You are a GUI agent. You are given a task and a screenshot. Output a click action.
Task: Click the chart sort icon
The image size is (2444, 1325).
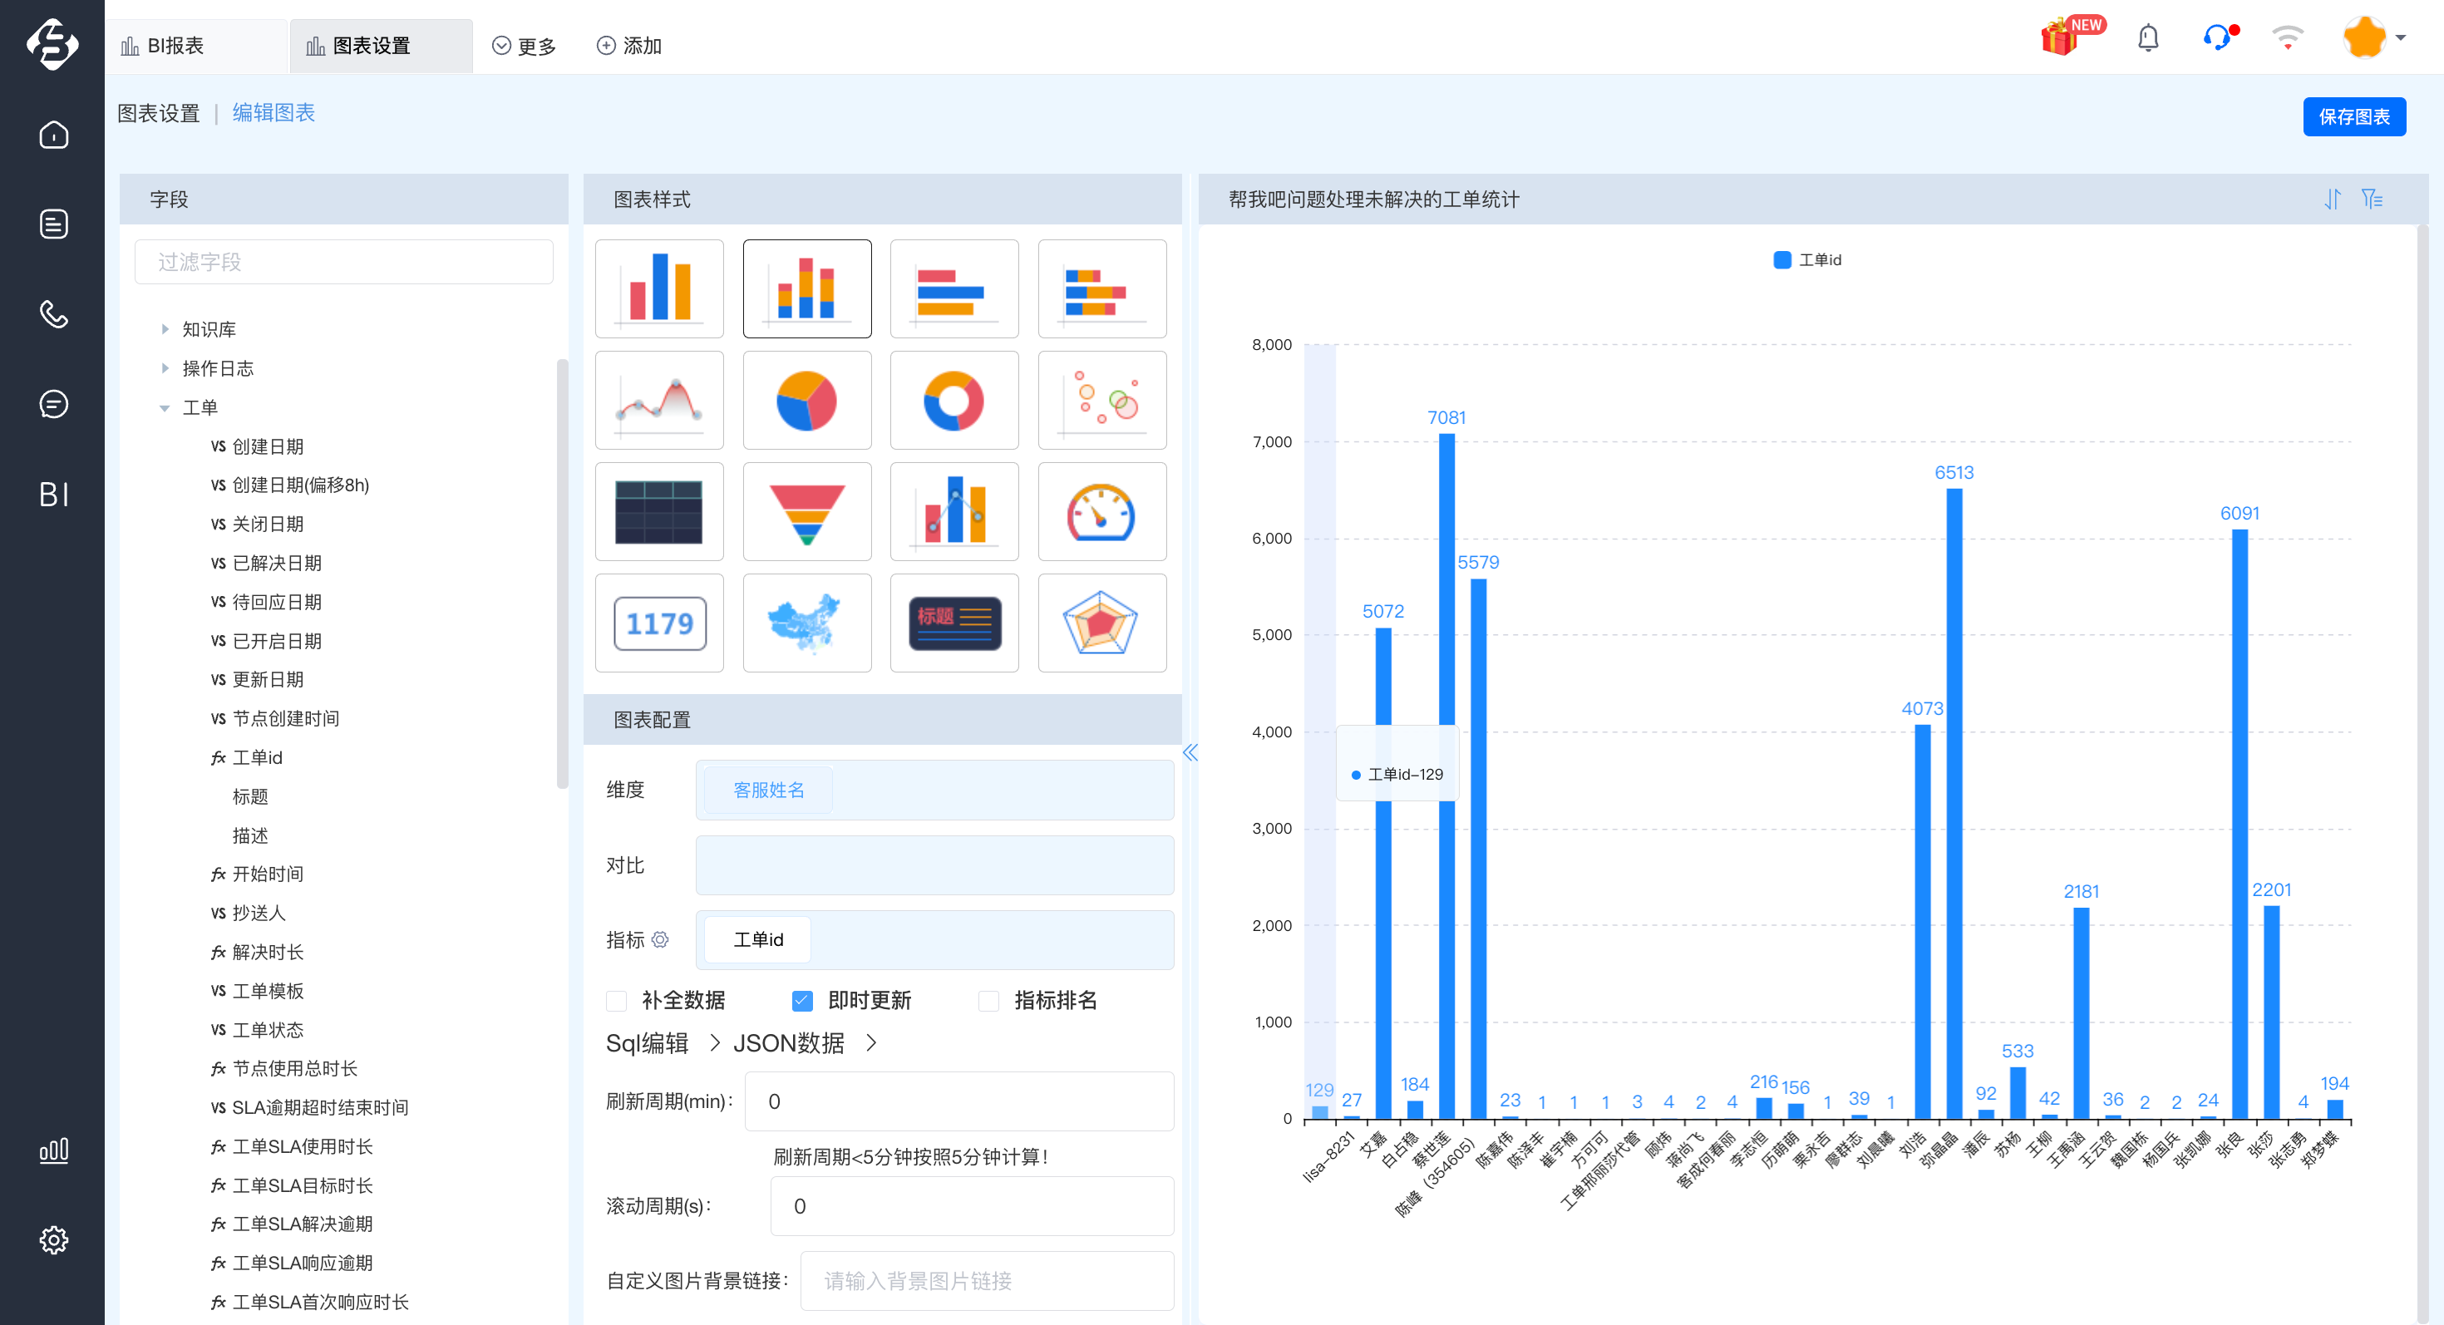[x=2332, y=199]
